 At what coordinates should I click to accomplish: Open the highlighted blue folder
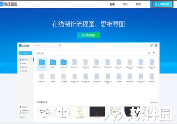click(42, 64)
